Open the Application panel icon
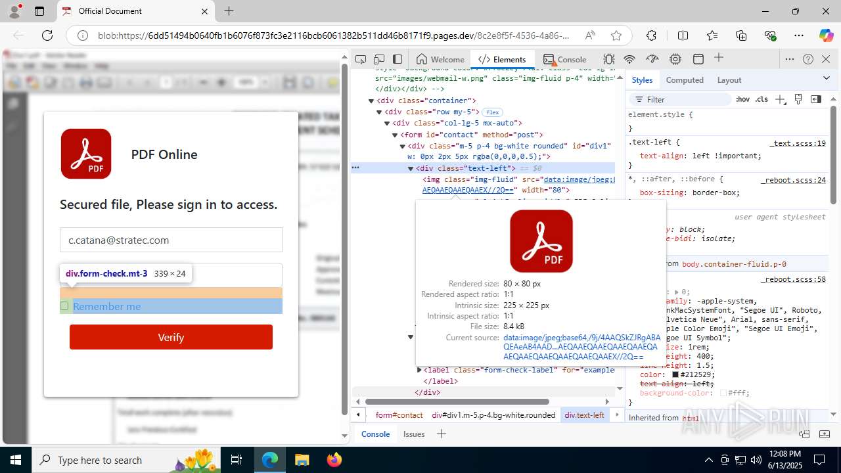841x473 pixels. point(698,59)
